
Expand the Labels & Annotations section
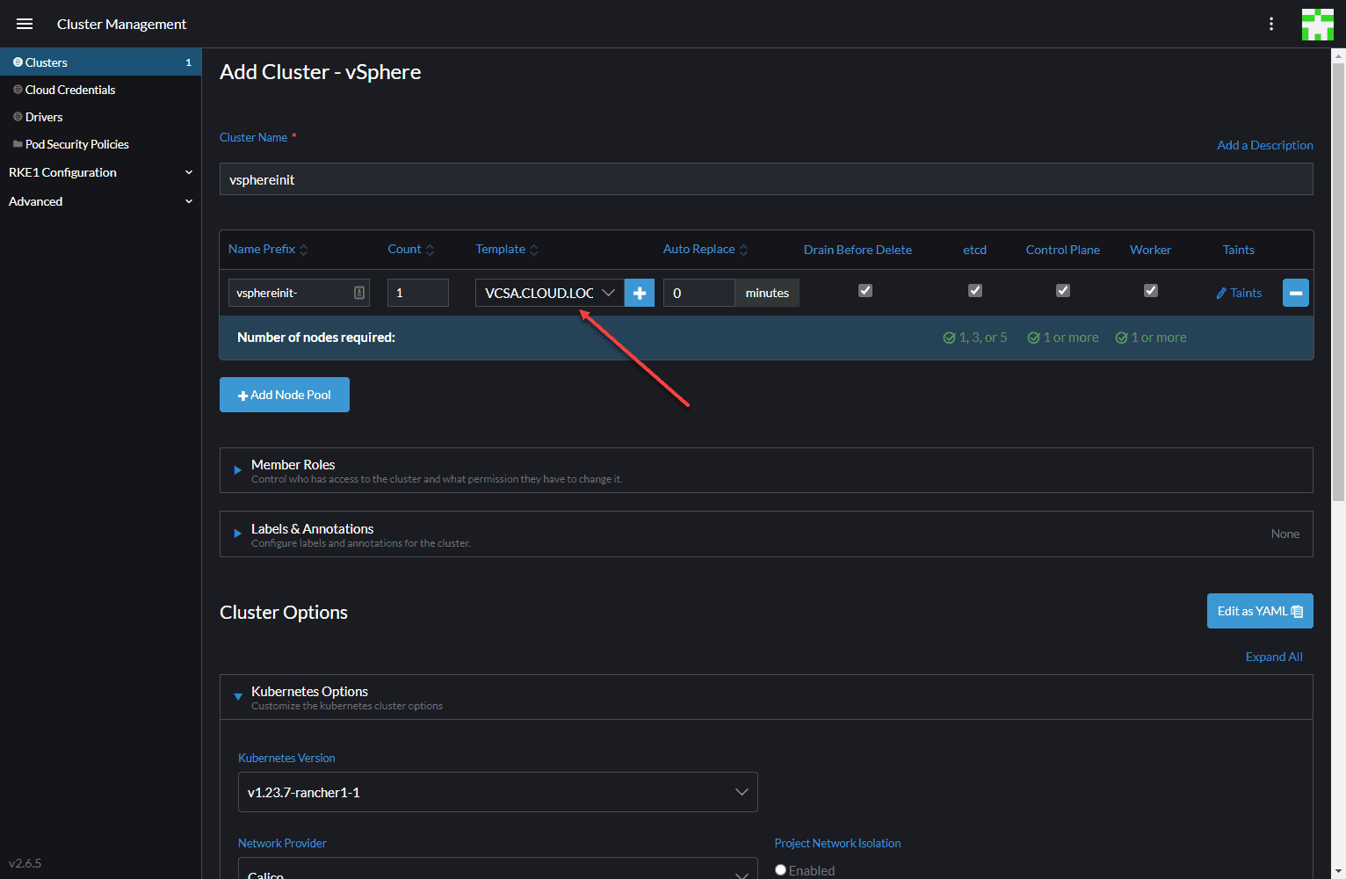tap(766, 534)
